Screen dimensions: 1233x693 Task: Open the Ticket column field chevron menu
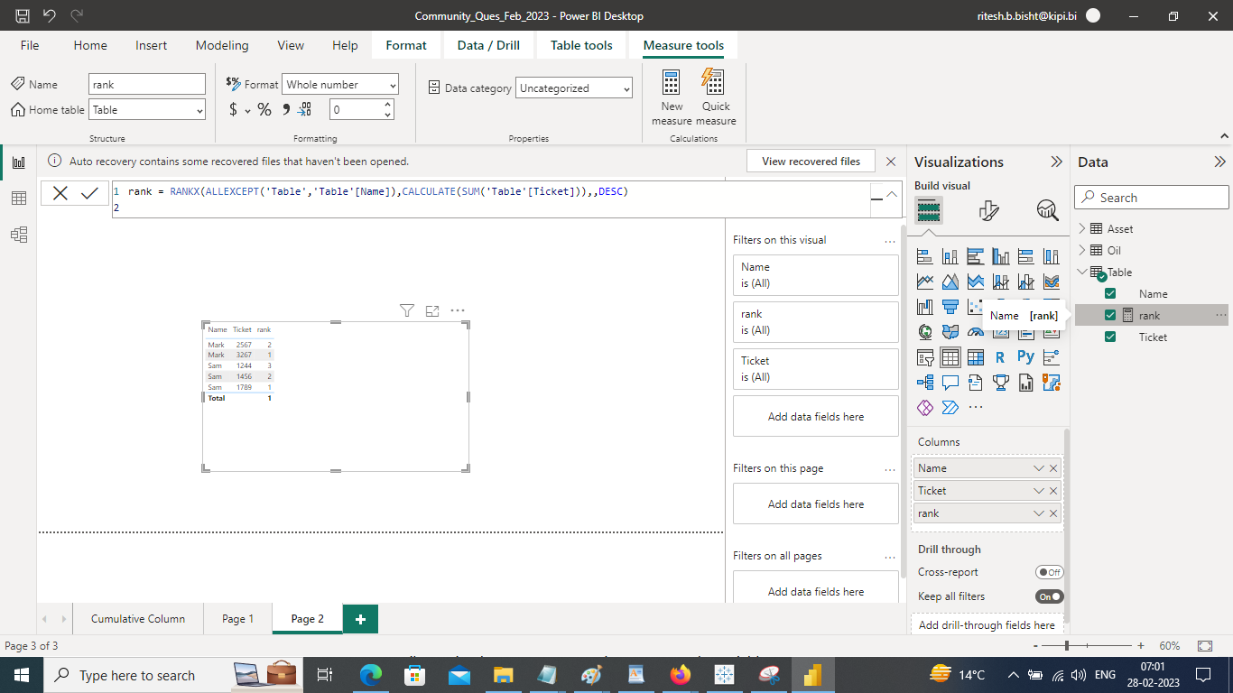click(x=1039, y=491)
